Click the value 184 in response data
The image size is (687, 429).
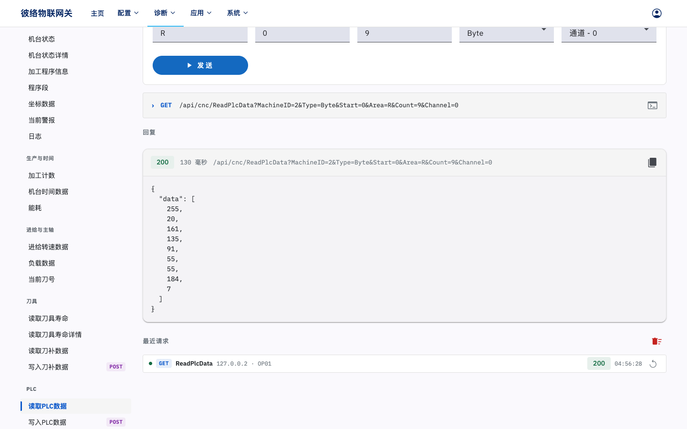tap(173, 279)
